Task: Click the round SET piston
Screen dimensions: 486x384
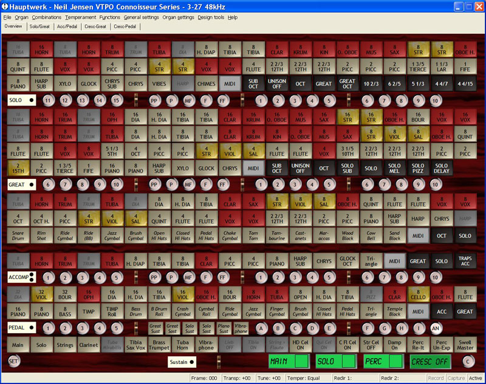Action: (x=13, y=361)
